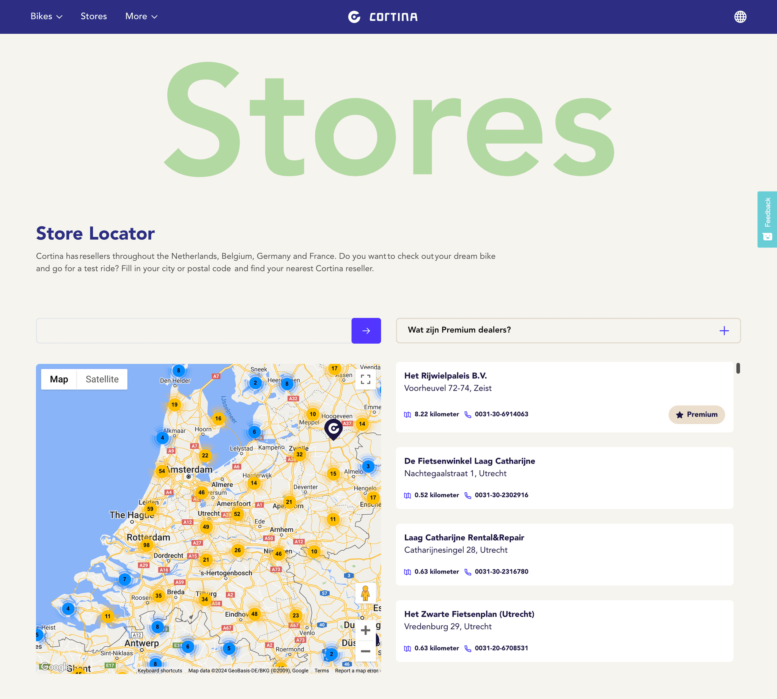The height and width of the screenshot is (699, 777).
Task: Toggle to Satellite map view
Action: [x=102, y=379]
